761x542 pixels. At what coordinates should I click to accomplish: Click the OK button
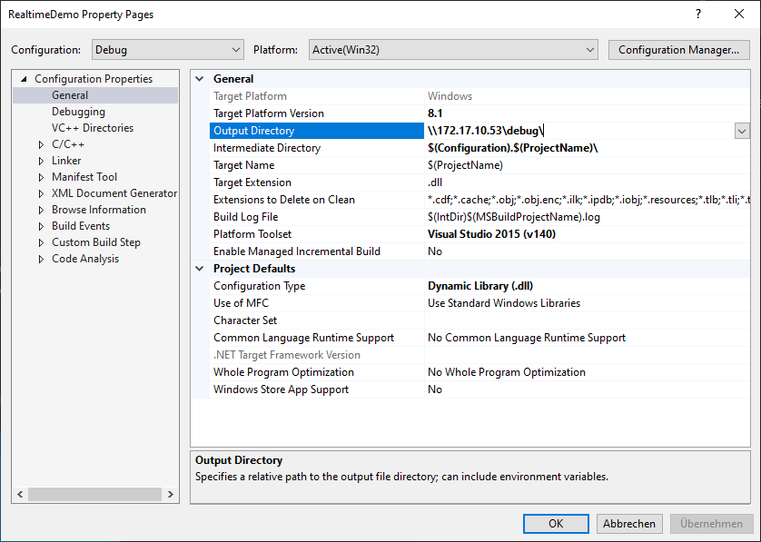pyautogui.click(x=555, y=523)
